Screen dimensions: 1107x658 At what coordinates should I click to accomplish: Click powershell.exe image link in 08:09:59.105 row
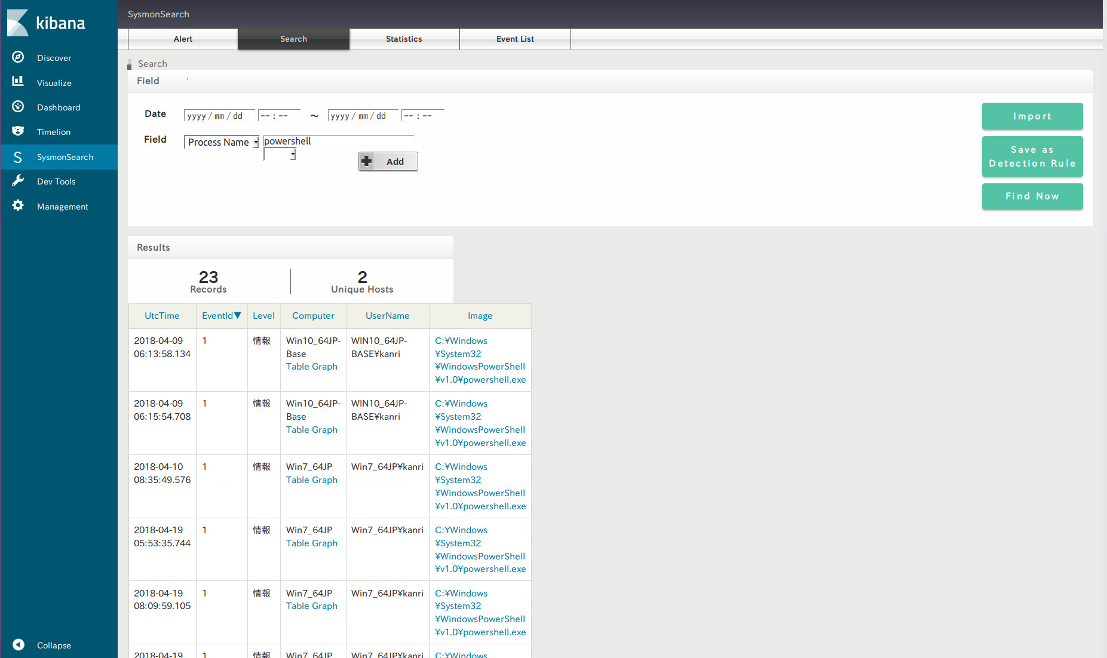coord(480,613)
